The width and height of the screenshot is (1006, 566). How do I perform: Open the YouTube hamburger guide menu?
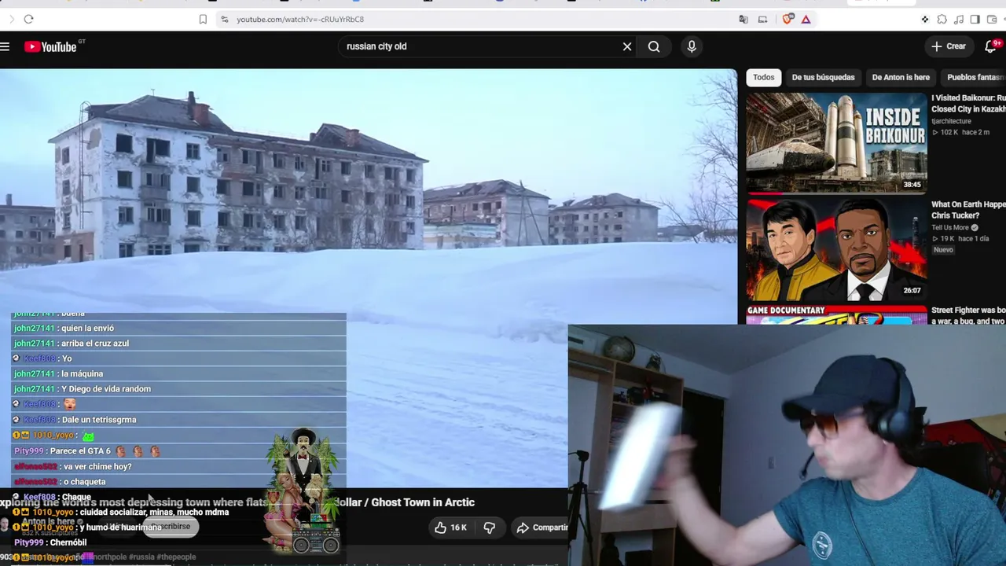click(5, 46)
